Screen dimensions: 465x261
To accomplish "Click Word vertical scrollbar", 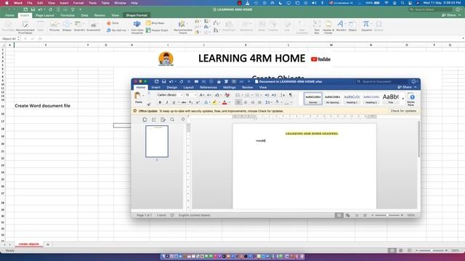I will tap(418, 139).
